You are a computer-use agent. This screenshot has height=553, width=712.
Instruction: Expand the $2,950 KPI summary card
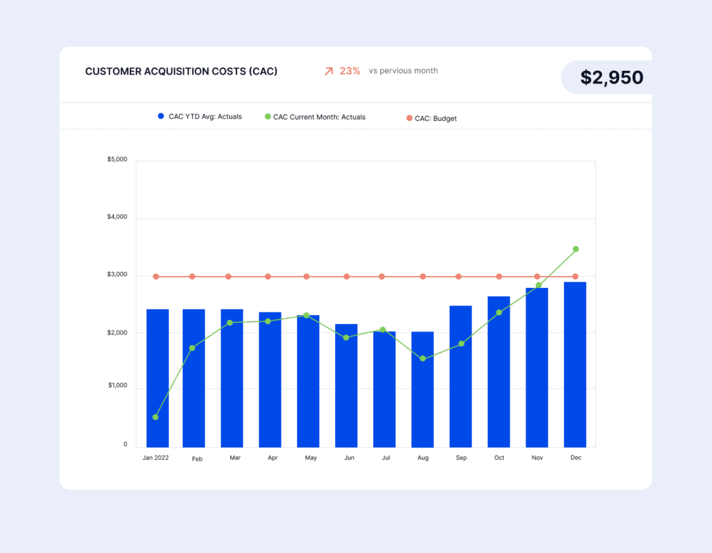[x=611, y=77]
